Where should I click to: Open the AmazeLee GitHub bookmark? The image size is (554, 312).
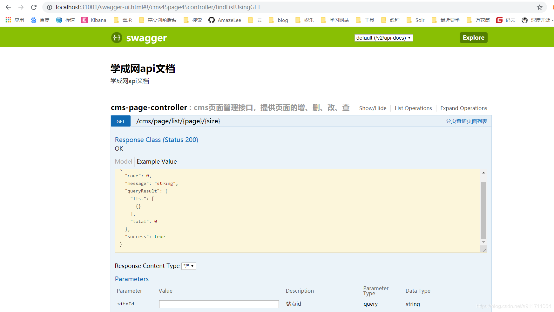point(225,20)
